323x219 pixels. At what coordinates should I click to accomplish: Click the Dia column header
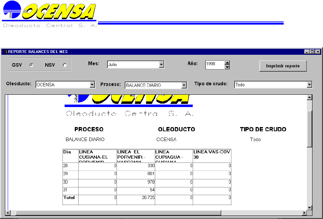pyautogui.click(x=71, y=156)
